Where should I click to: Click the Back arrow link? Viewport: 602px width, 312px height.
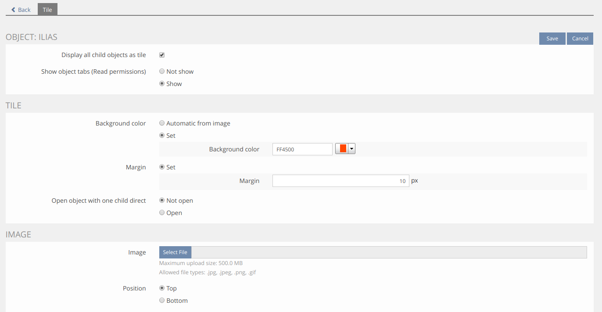(21, 10)
